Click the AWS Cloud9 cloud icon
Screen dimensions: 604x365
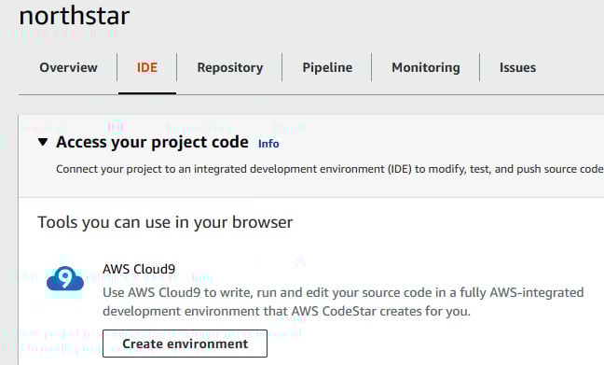[x=64, y=278]
